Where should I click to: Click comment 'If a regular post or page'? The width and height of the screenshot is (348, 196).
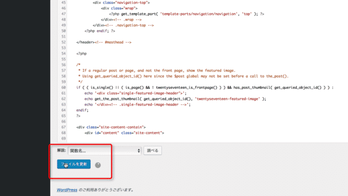coord(157,70)
